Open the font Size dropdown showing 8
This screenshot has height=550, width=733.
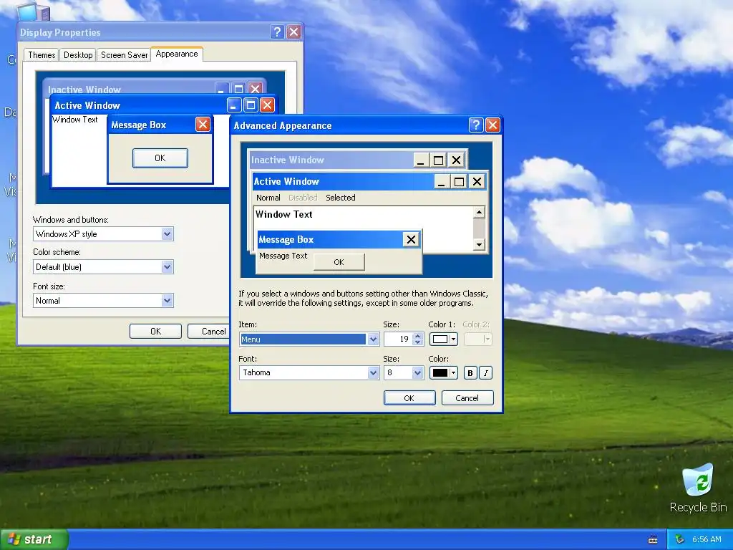coord(417,372)
